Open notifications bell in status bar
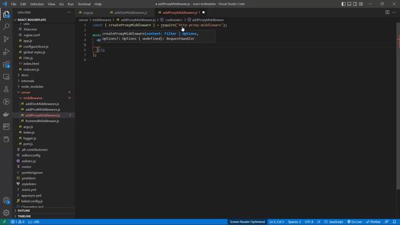The image size is (400, 225). 394,222
